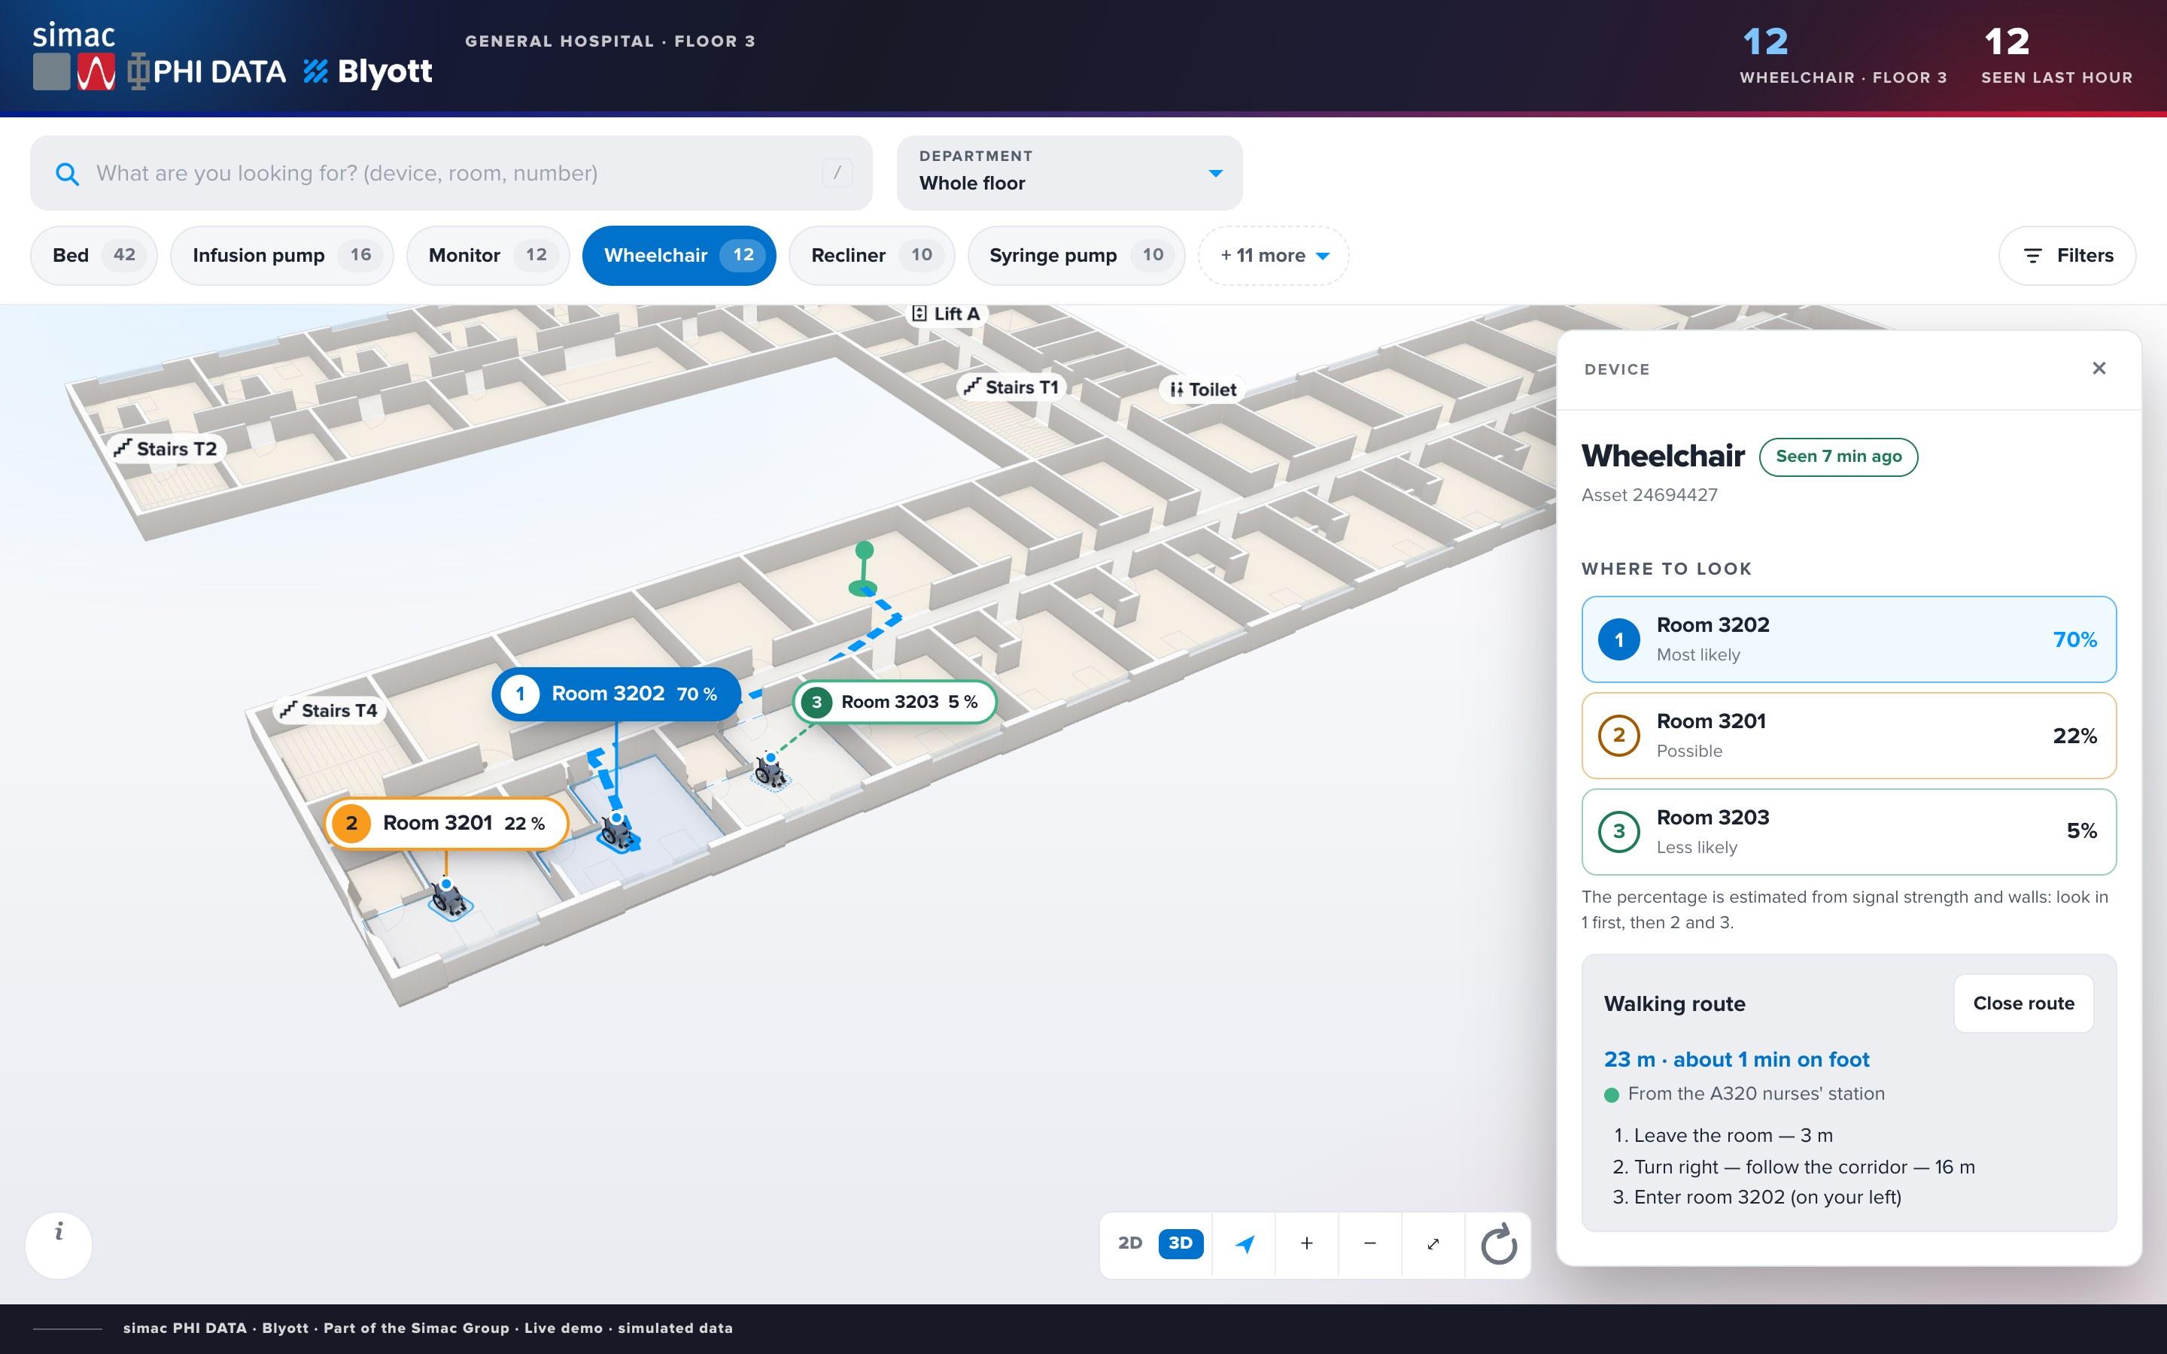Click the locate-me arrow icon
Screen dimensions: 2167x1354
1244,1244
